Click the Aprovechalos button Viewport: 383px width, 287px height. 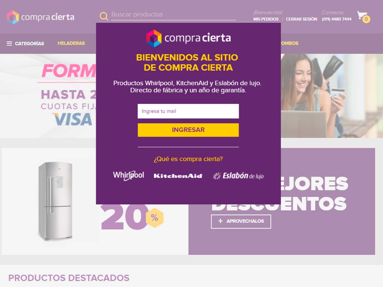coord(241,222)
